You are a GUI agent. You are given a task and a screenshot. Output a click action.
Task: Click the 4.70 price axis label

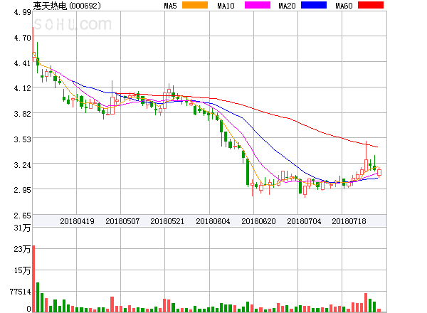coord(22,38)
